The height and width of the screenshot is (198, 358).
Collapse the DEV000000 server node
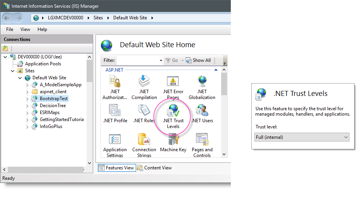tap(5, 57)
